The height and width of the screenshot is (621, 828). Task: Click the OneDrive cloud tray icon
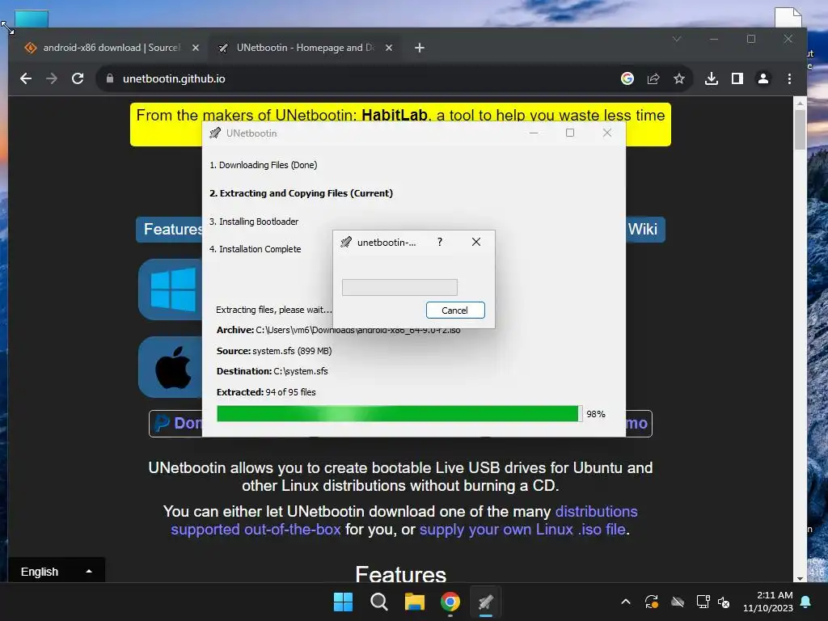[x=678, y=602]
